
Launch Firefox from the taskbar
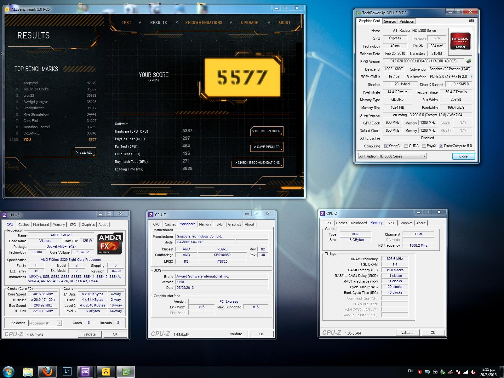pos(48,372)
